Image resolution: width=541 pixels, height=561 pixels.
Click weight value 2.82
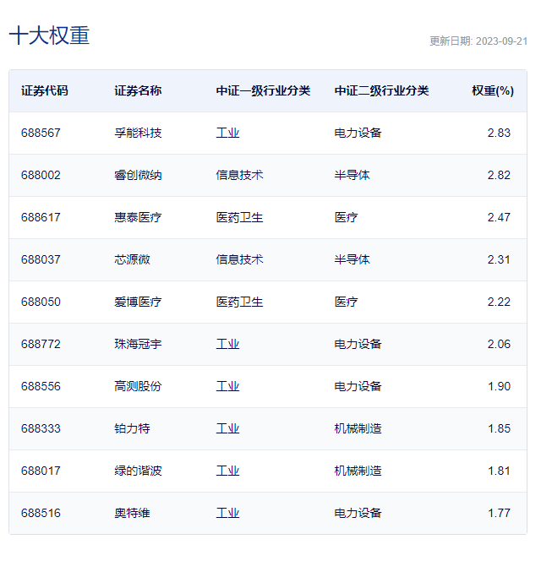click(499, 176)
